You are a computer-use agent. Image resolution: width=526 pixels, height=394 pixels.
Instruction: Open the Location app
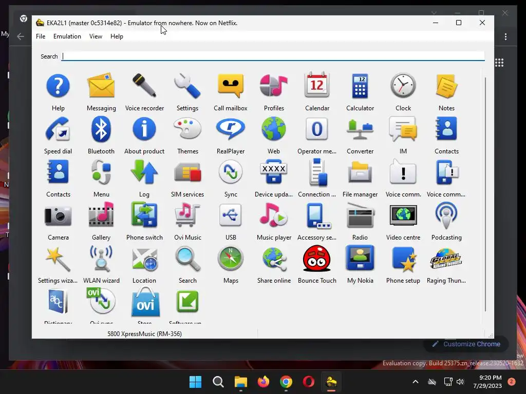144,259
